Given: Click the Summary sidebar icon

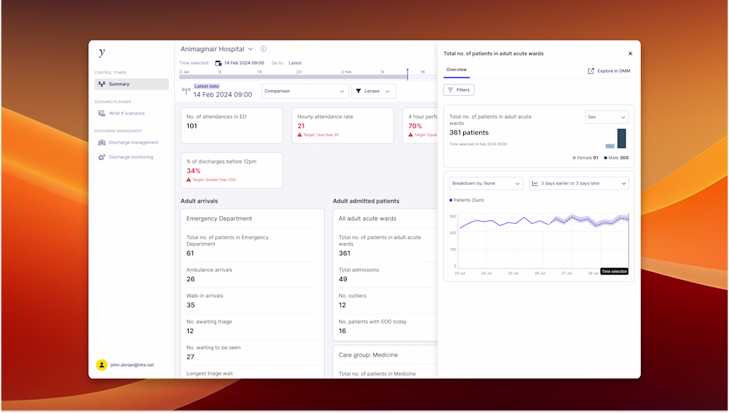Looking at the screenshot, I should click(102, 84).
